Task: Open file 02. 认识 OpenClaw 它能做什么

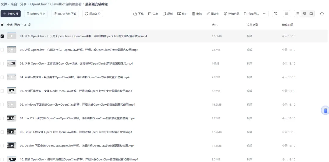Action: click(79, 50)
